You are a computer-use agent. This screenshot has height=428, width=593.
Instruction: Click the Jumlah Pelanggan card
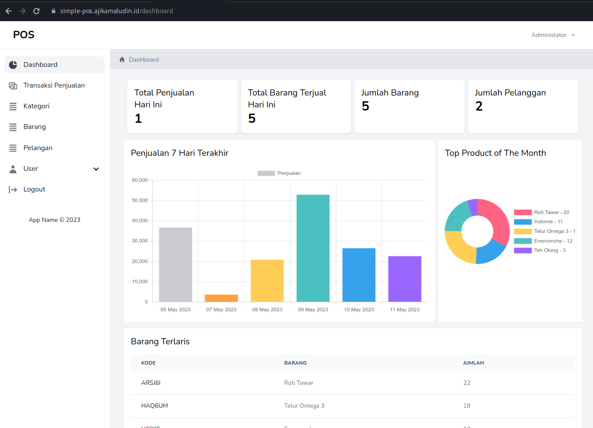coord(523,107)
